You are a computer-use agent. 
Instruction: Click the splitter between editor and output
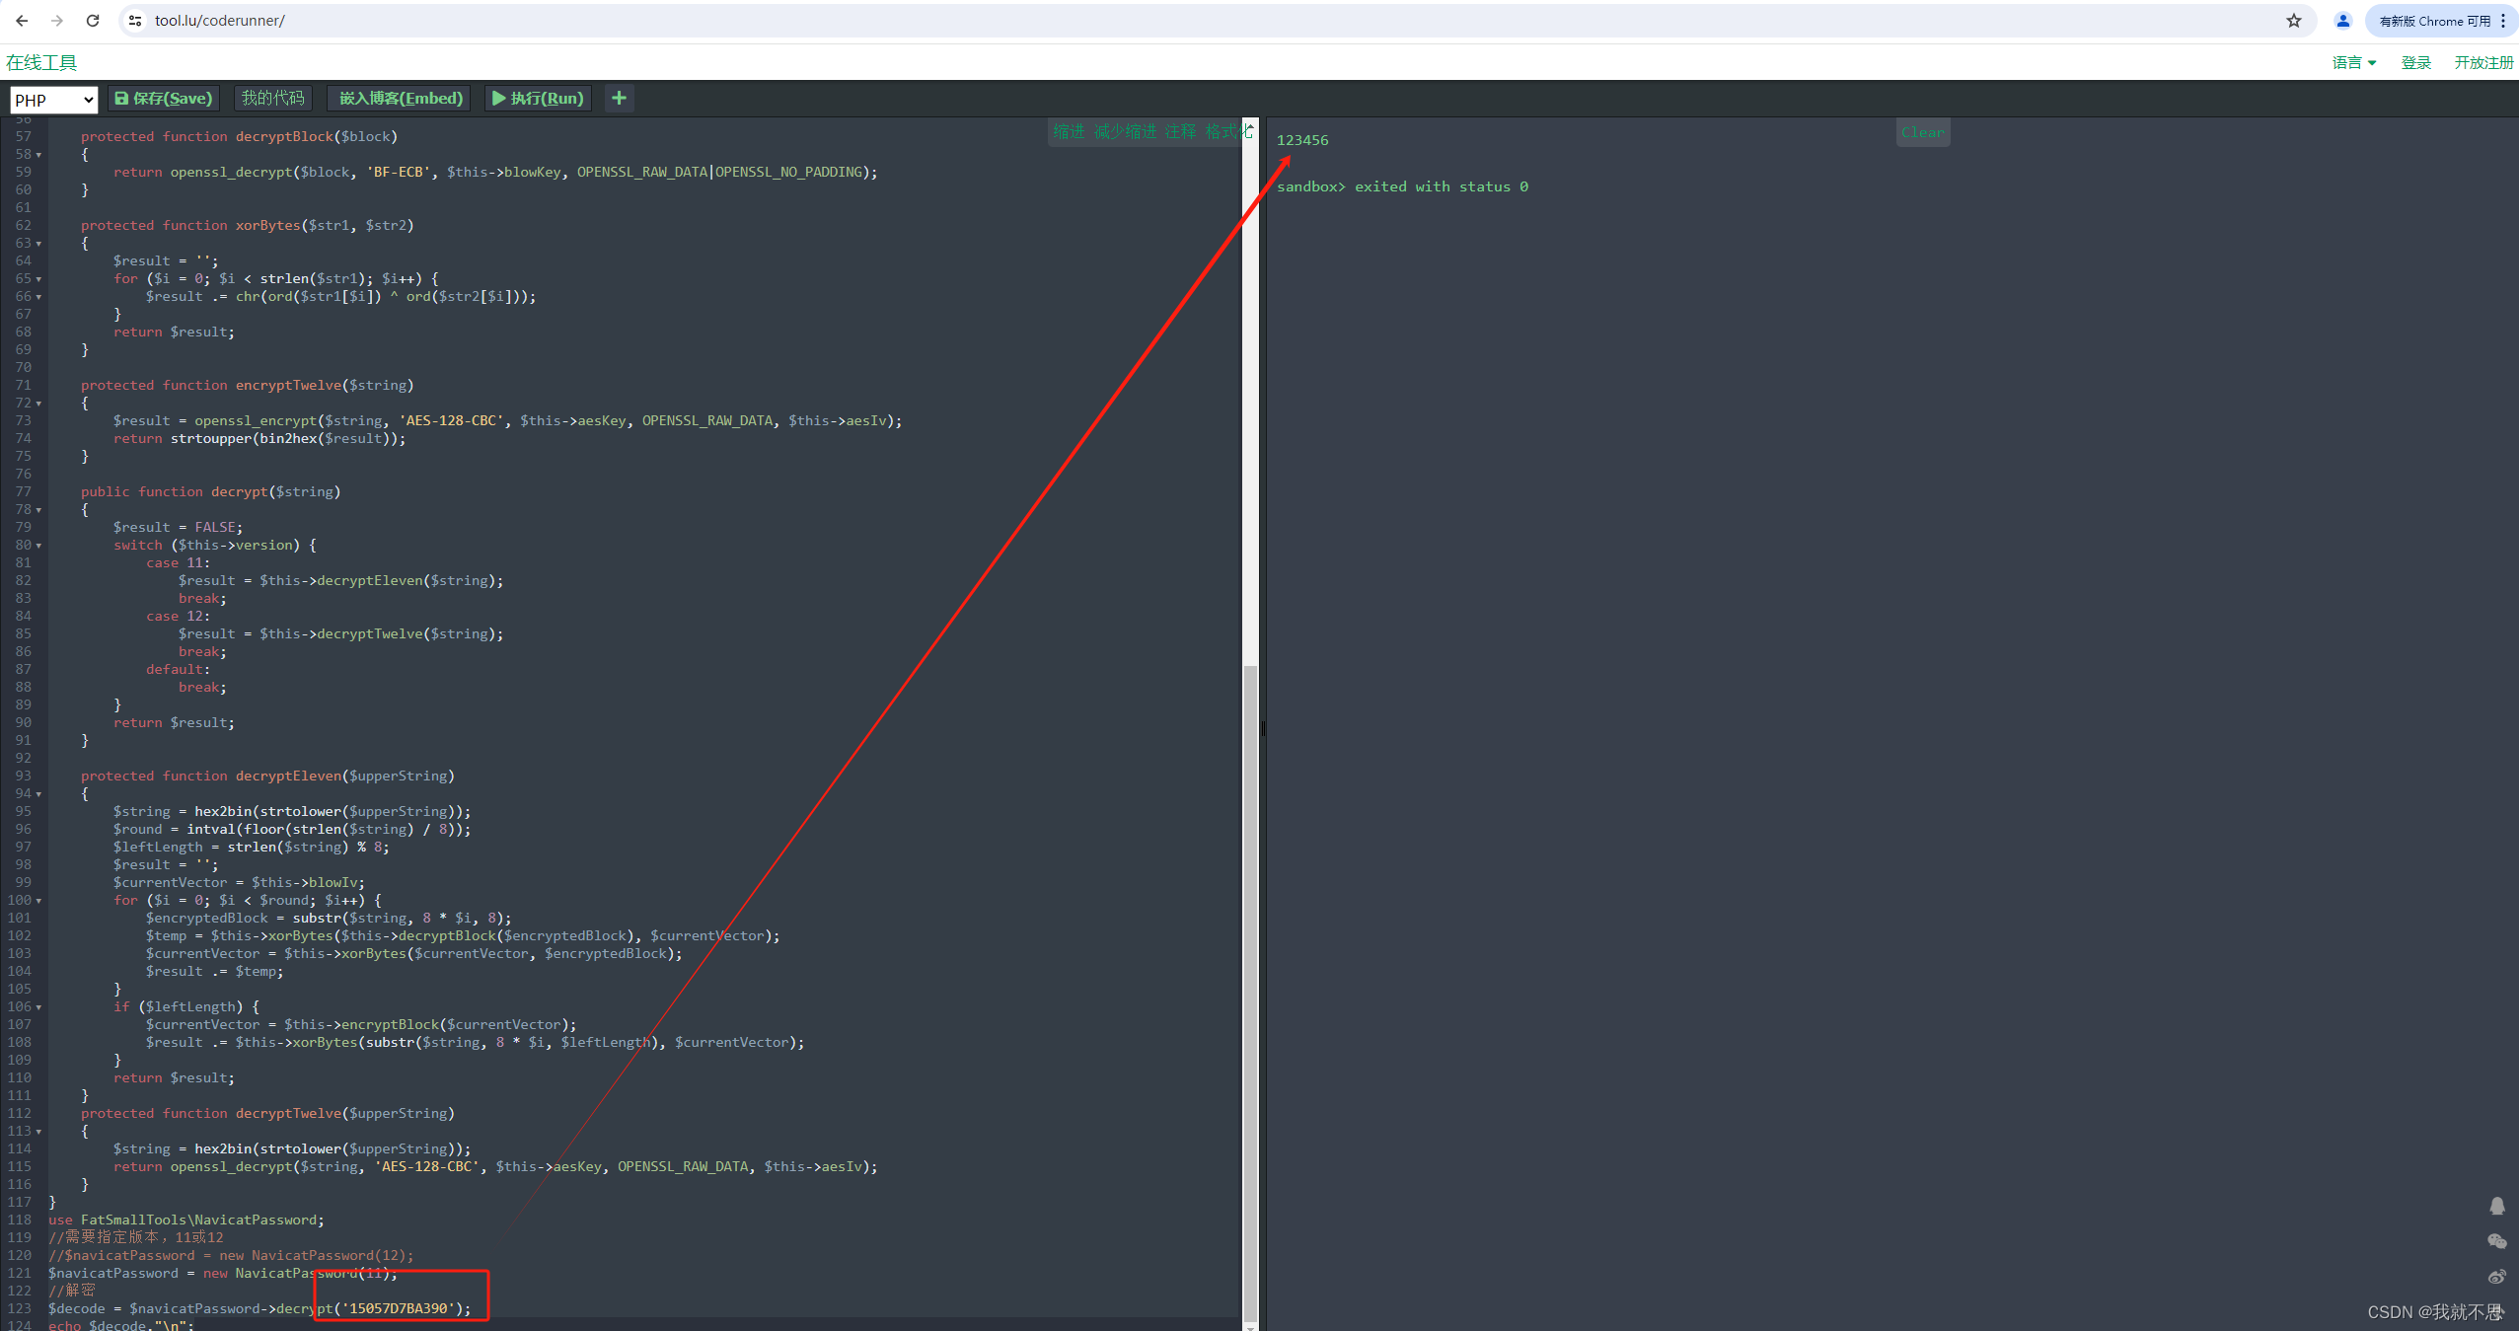pos(1263,728)
